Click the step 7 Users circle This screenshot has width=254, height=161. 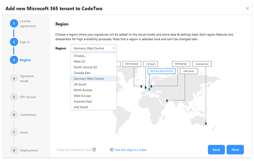[14, 132]
